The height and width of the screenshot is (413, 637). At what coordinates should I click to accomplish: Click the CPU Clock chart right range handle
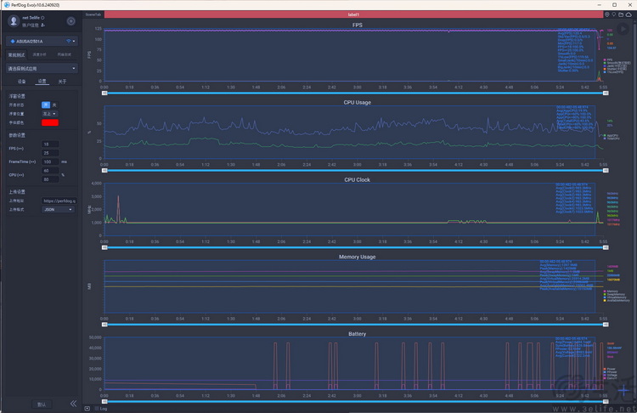point(606,247)
